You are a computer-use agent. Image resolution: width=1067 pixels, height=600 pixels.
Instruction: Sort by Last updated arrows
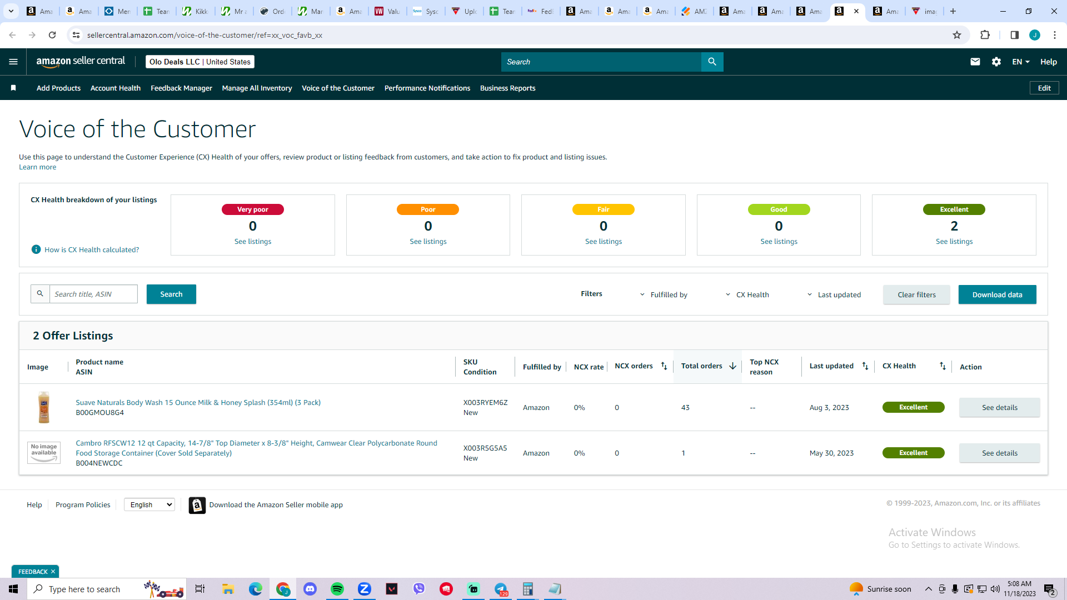(865, 366)
